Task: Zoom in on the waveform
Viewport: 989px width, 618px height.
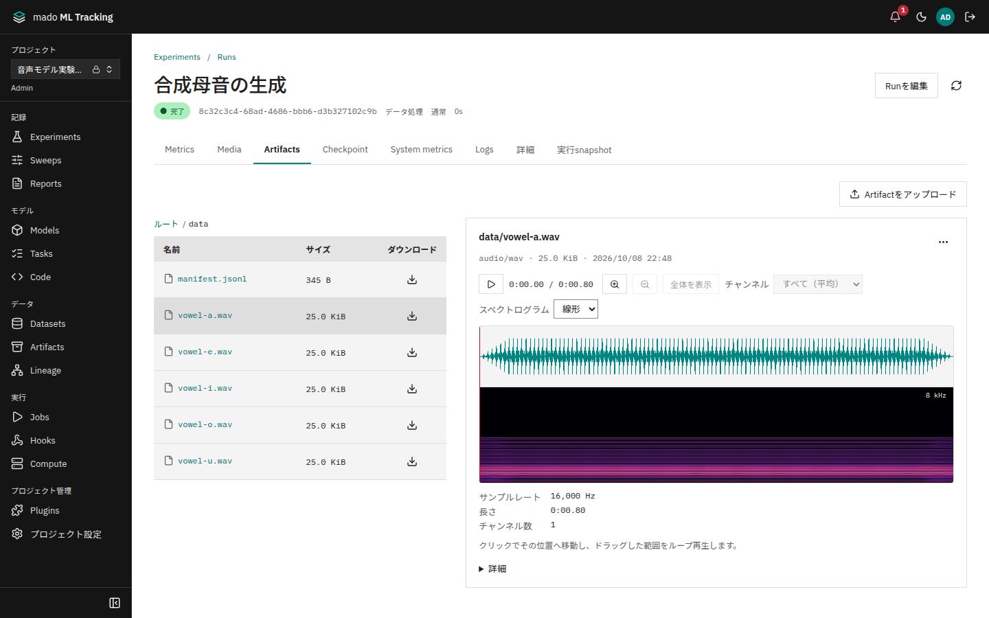Action: click(x=615, y=284)
